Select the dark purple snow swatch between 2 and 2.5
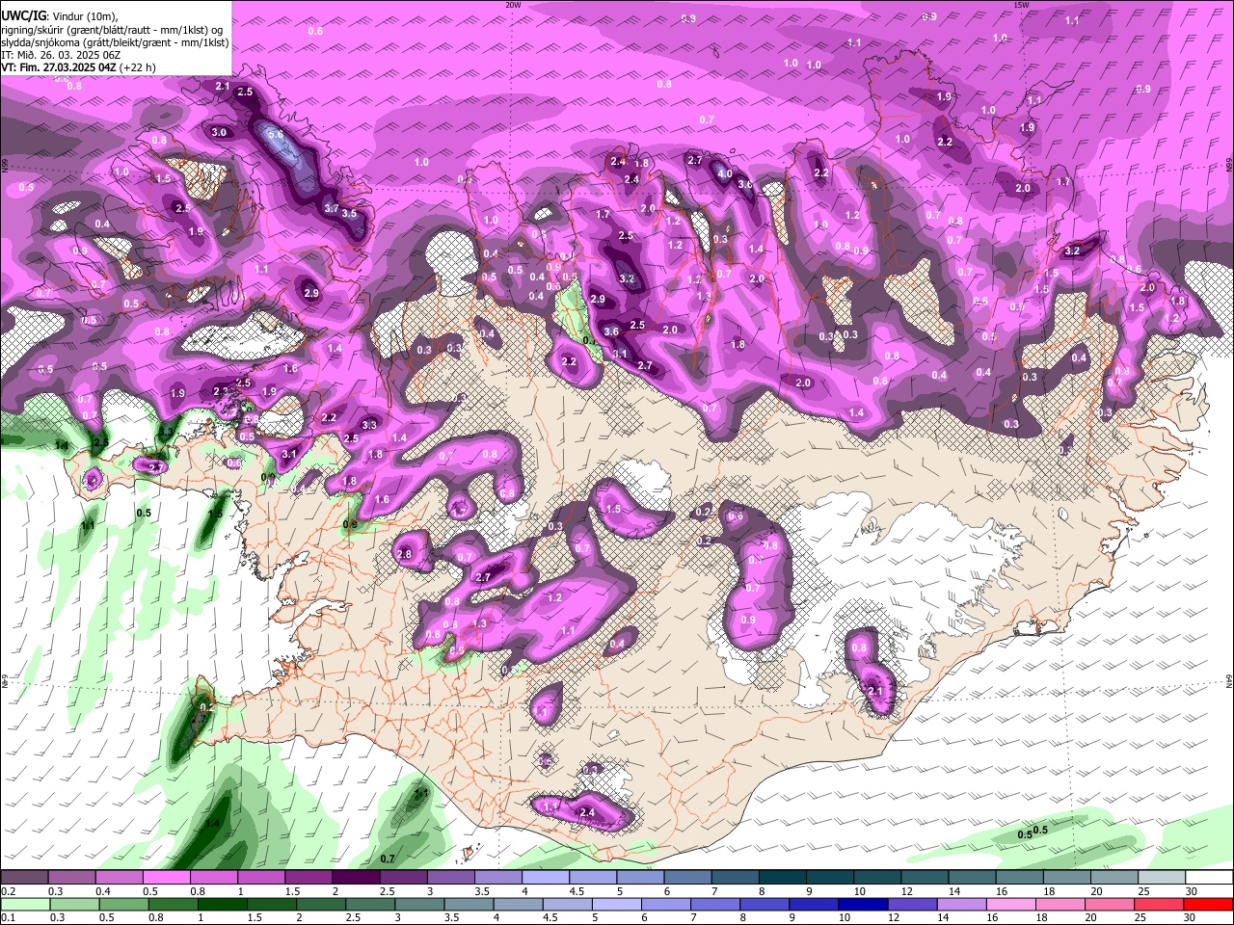 point(355,878)
